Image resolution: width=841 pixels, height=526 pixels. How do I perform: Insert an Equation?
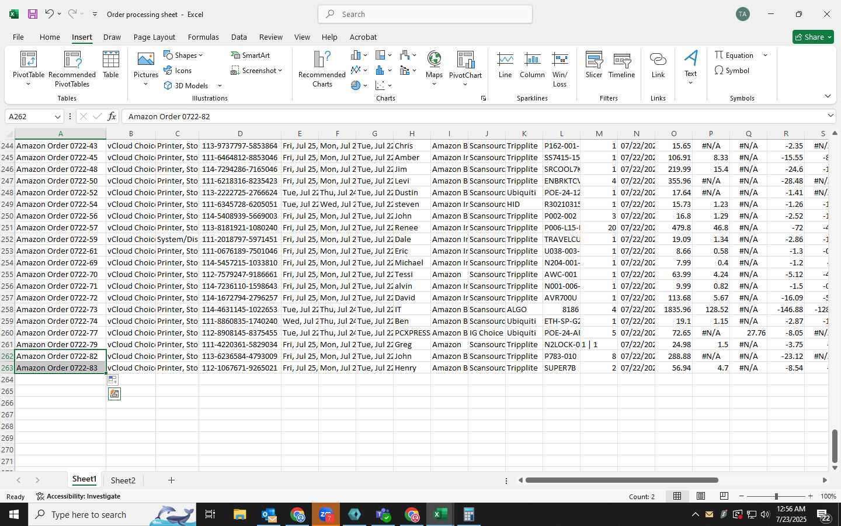point(734,55)
